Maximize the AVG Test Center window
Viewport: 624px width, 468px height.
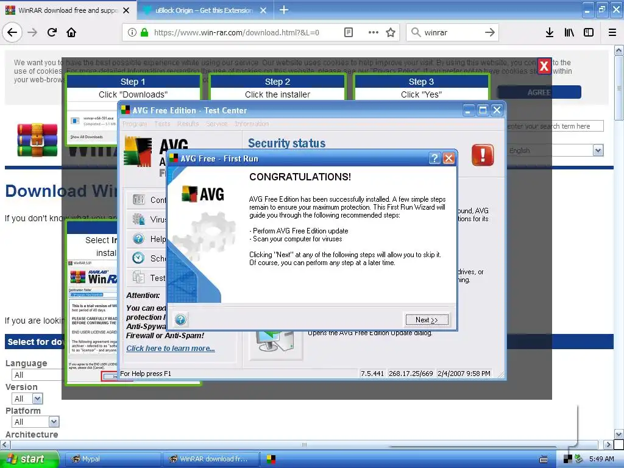[x=483, y=110]
